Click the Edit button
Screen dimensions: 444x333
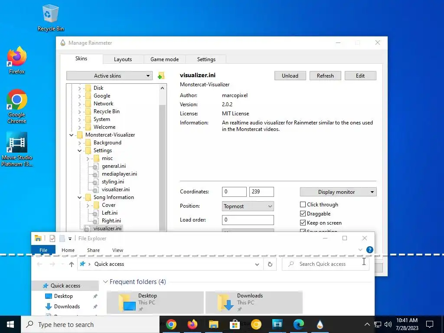coord(360,75)
